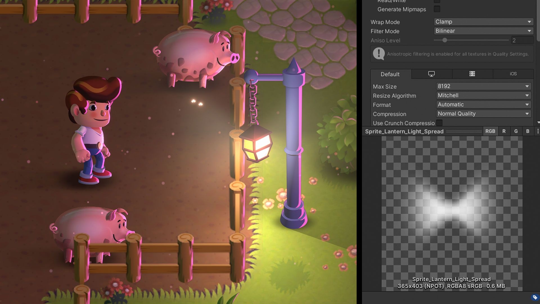Click the Desktop platform icon

point(431,73)
